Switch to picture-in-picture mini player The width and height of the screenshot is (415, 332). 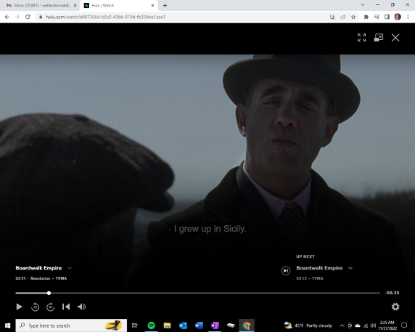[379, 38]
